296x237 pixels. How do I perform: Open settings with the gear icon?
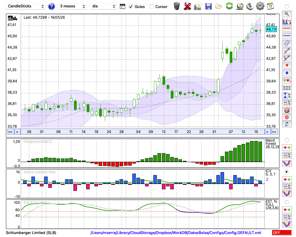pyautogui.click(x=260, y=6)
